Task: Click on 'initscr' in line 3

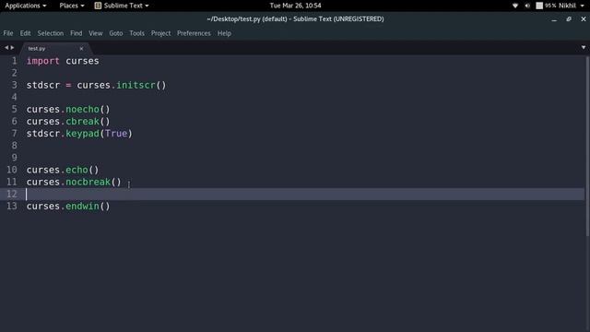Action: pos(136,85)
